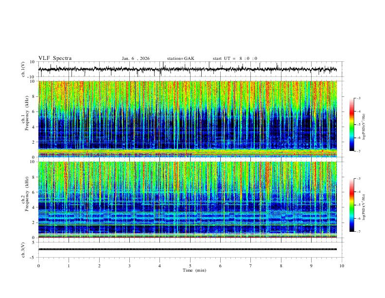
Task: Click time axis tick label "10"
Action: [x=342, y=266]
